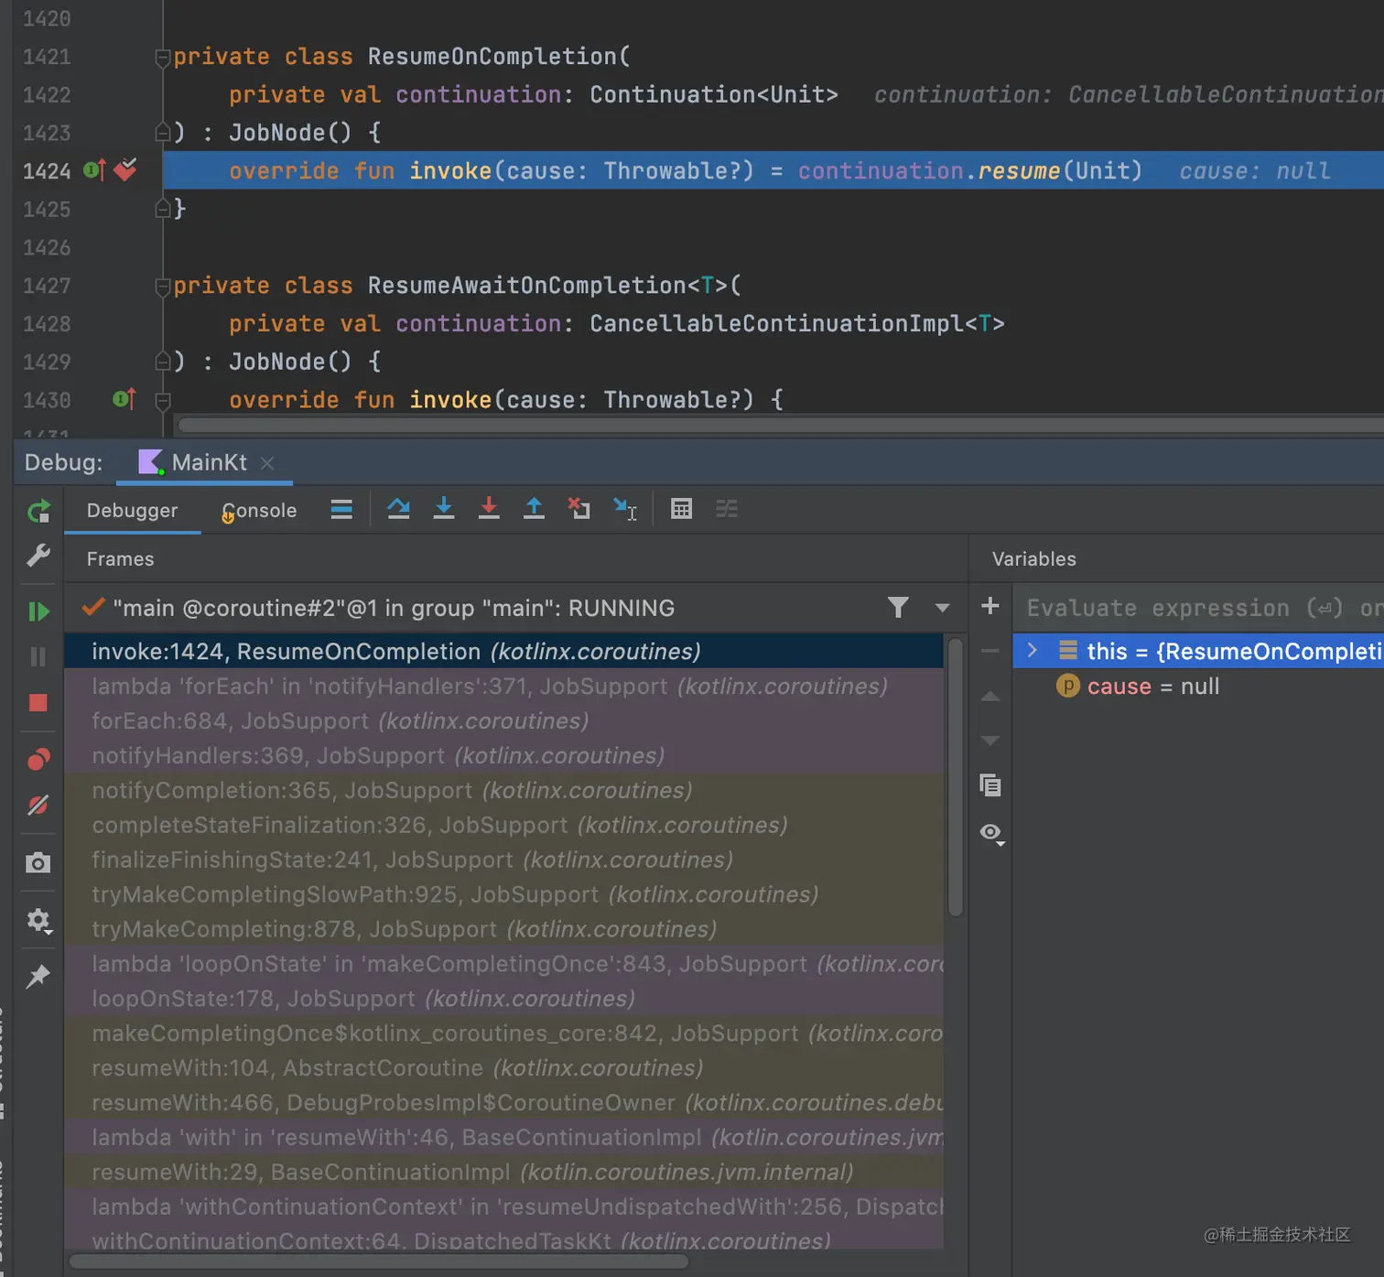Add a new watch with plus icon
This screenshot has height=1277, width=1384.
pyautogui.click(x=990, y=606)
